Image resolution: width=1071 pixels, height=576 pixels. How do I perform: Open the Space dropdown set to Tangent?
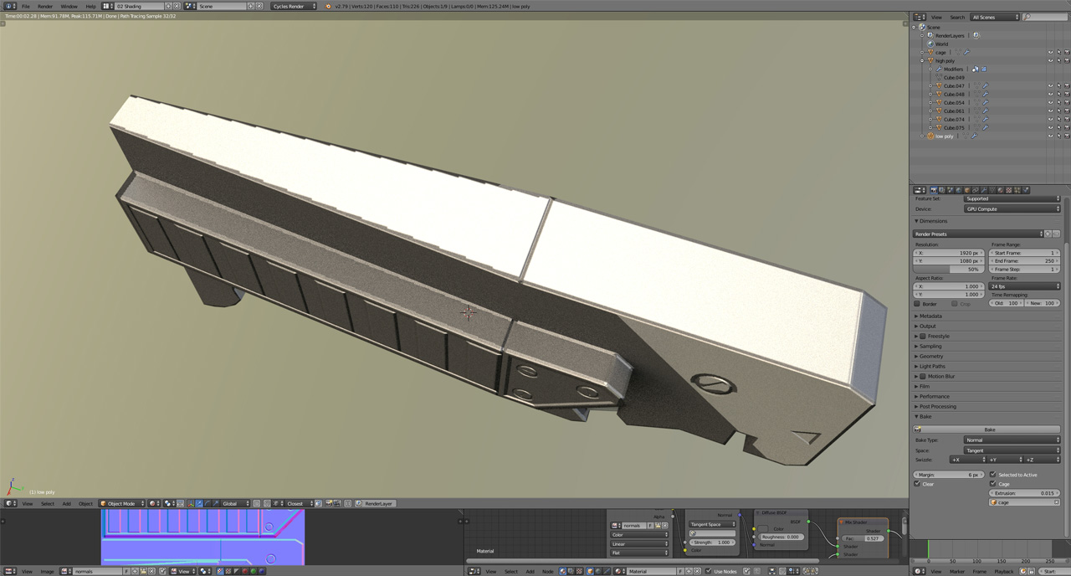click(1012, 450)
